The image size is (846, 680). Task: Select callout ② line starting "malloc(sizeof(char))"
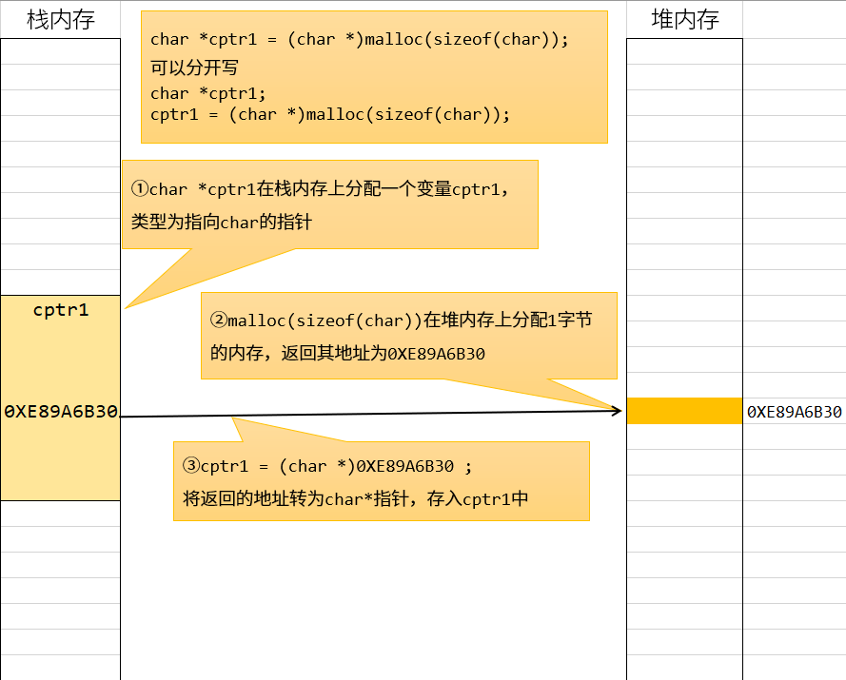point(401,321)
